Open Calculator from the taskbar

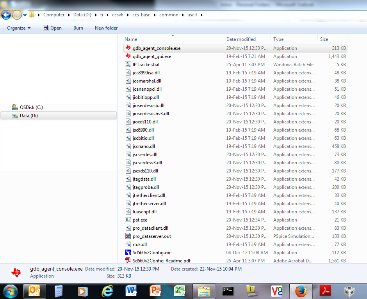click(59, 291)
